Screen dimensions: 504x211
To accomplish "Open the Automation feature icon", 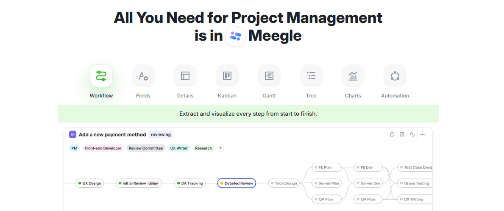I will pyautogui.click(x=395, y=76).
